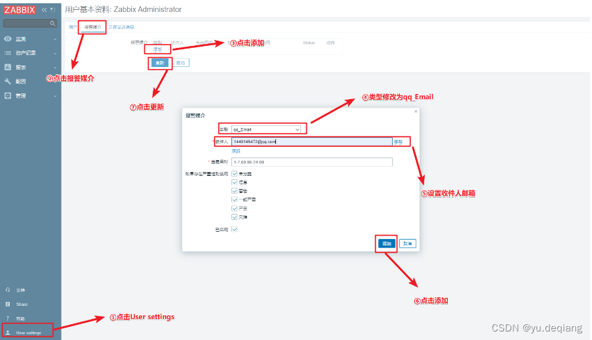Open the 类型 dropdown showing qq_Email
The height and width of the screenshot is (340, 592).
coord(266,129)
